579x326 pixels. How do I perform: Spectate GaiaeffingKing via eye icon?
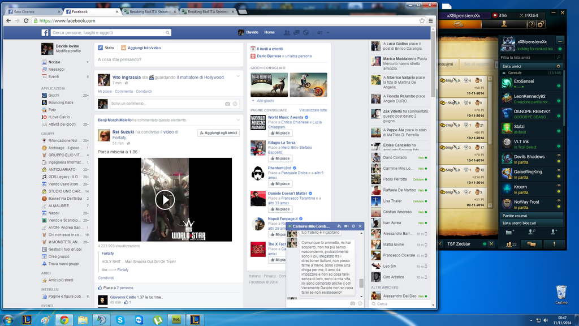(x=559, y=170)
